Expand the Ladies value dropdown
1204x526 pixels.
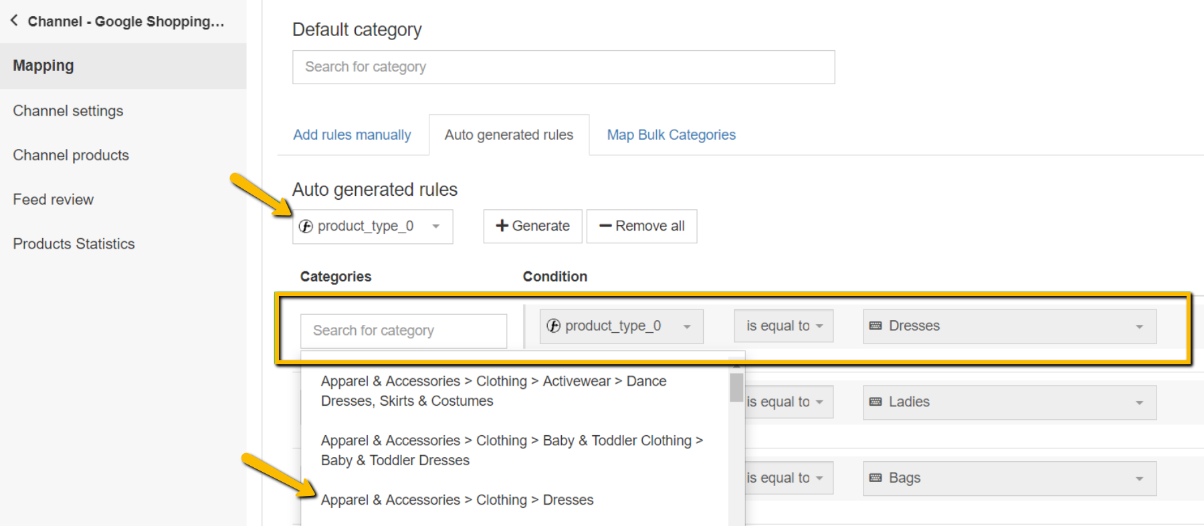coord(1009,402)
